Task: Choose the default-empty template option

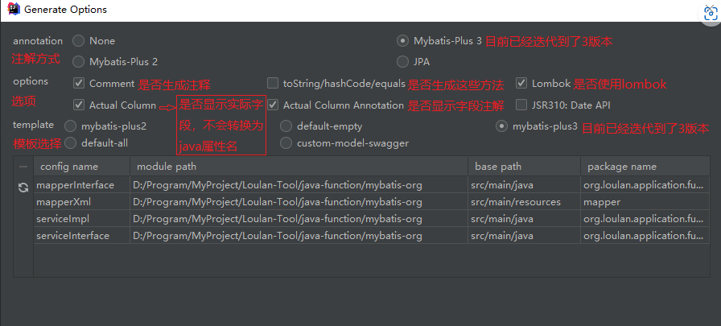Action: (286, 126)
